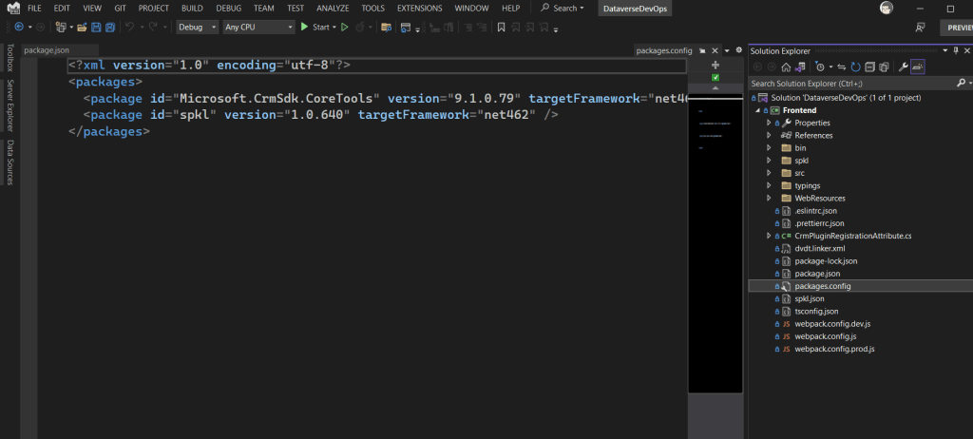Click the PREVIEW button at top right
Viewport: 973px width, 439px height.
[x=956, y=28]
